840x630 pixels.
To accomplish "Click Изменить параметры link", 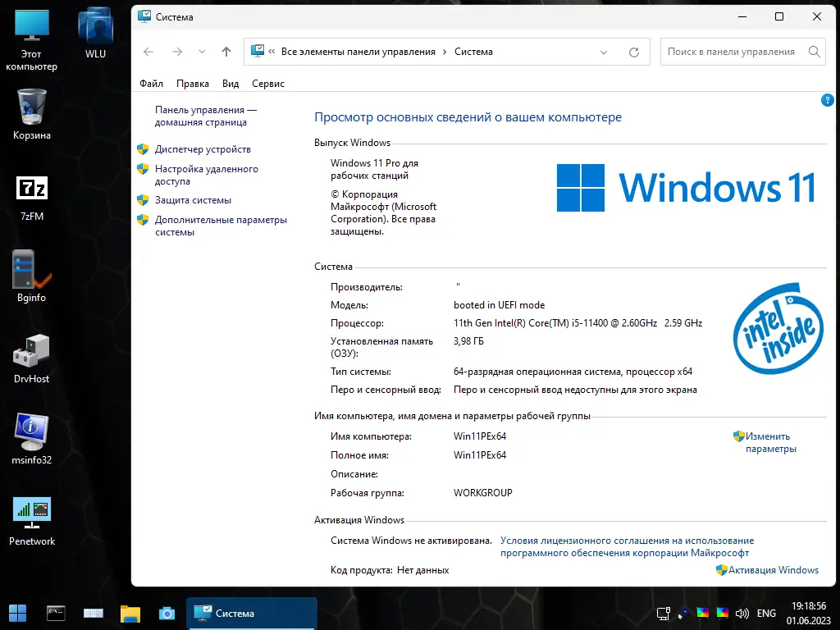I will (x=771, y=442).
